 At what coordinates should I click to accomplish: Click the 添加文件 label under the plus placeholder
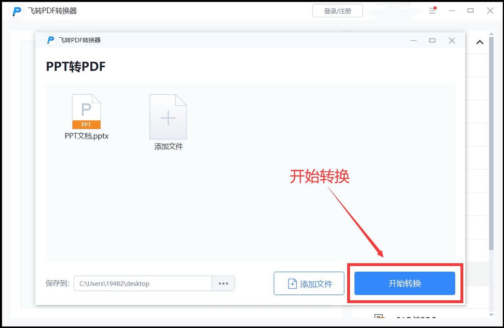tap(168, 147)
